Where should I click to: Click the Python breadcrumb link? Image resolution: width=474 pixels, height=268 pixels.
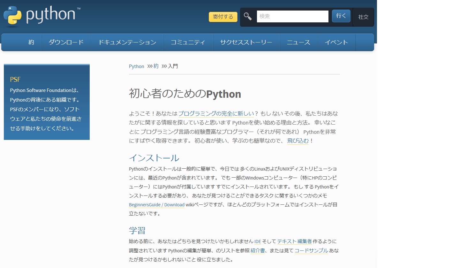[137, 66]
